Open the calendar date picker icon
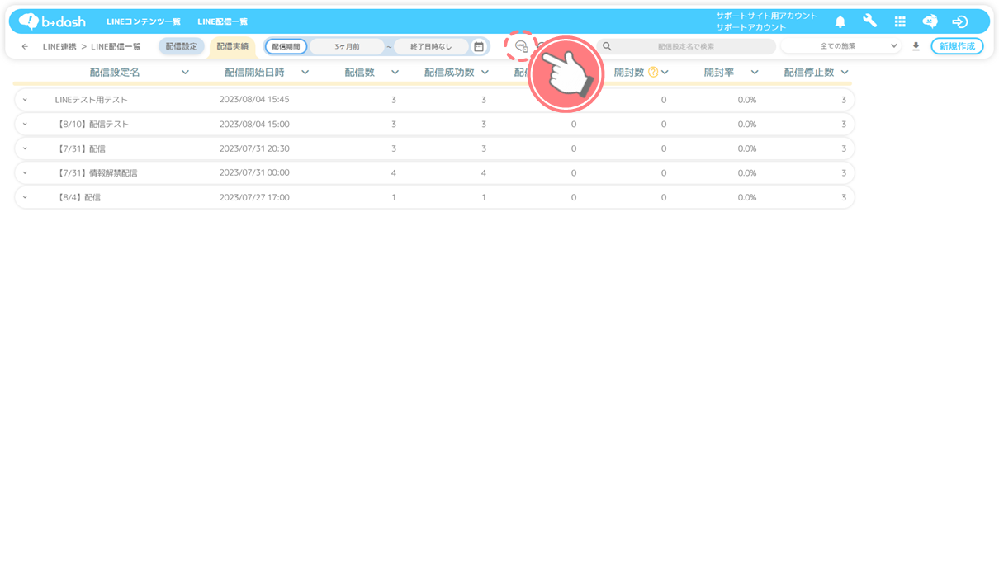Screen dimensions: 999x561 (479, 47)
